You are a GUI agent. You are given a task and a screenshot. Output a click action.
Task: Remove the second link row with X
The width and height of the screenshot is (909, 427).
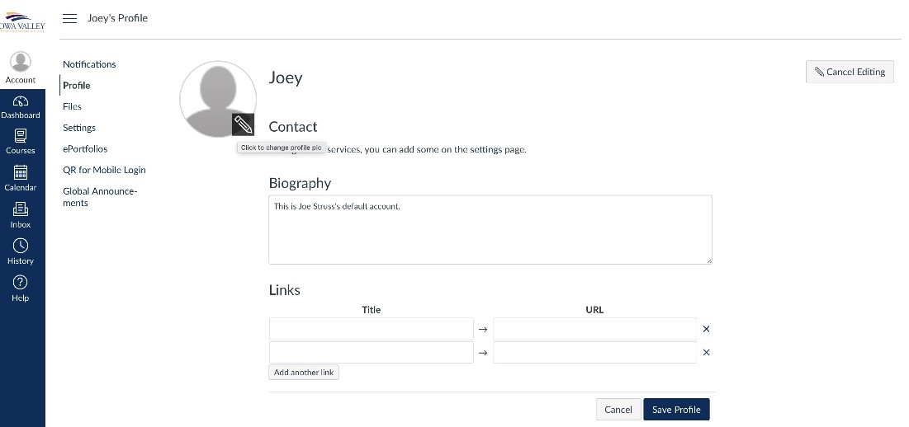point(706,353)
